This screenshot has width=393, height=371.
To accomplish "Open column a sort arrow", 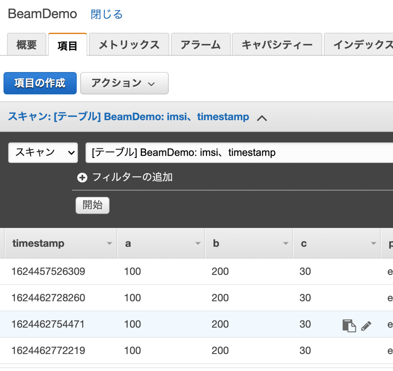I will point(197,244).
